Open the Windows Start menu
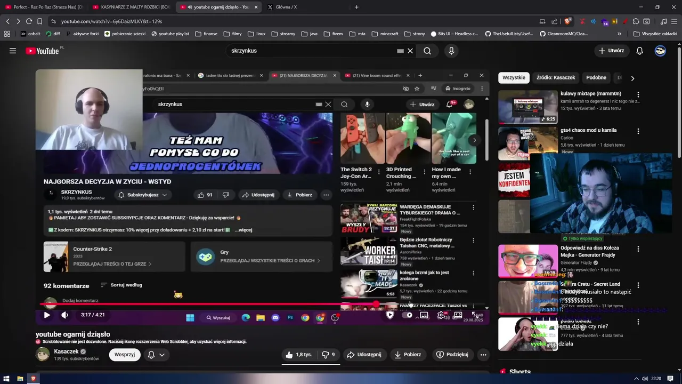 pyautogui.click(x=6, y=379)
